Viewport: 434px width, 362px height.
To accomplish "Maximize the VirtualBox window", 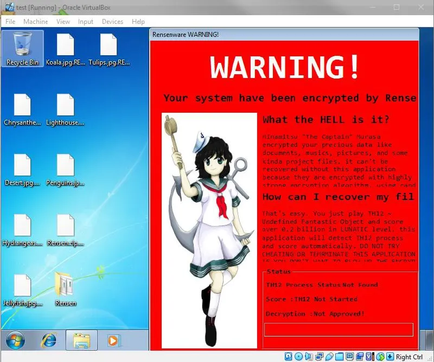I will coord(397,7).
